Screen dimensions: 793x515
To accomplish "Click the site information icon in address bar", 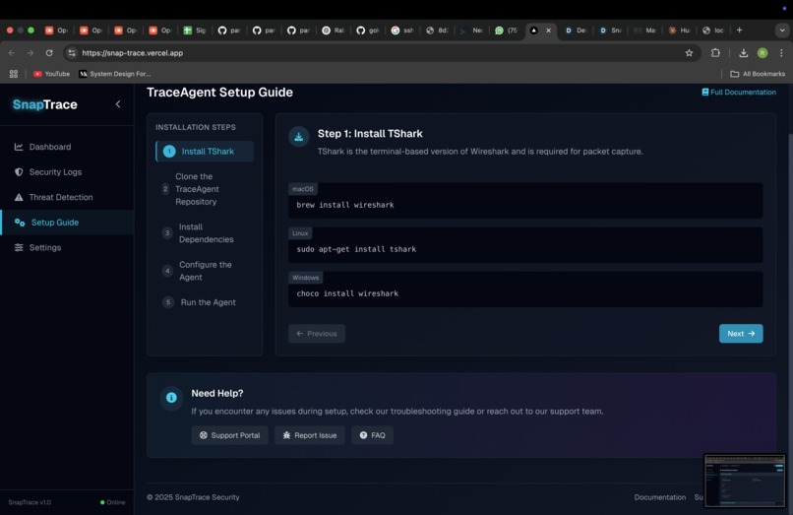I will tap(72, 53).
